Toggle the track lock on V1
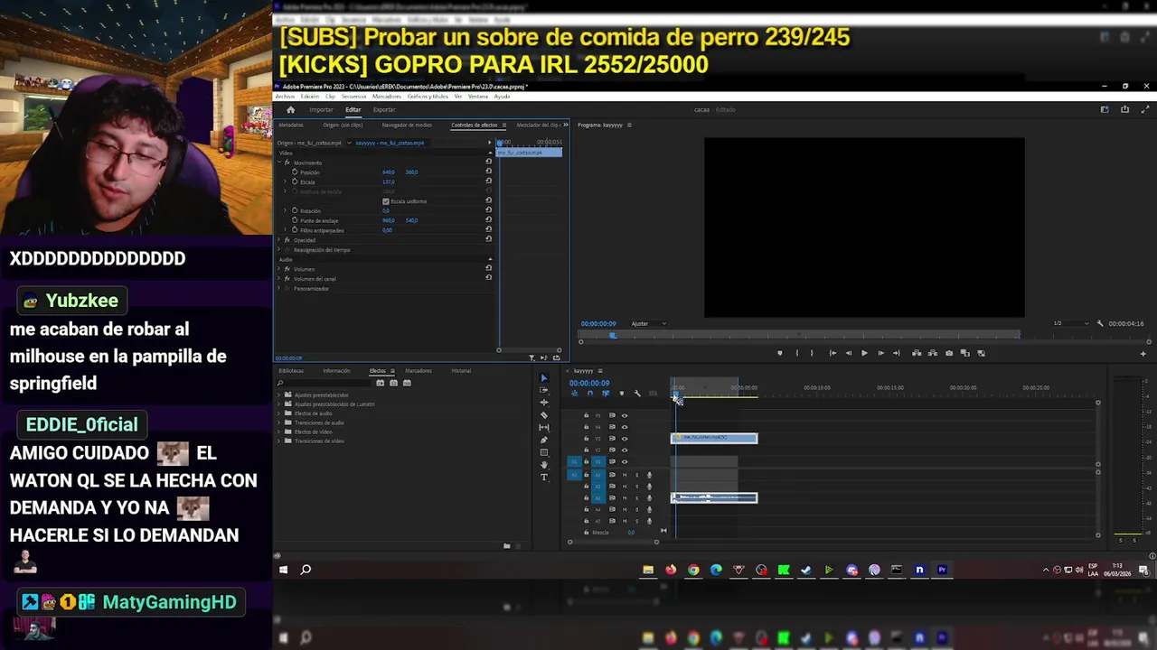 coord(586,461)
